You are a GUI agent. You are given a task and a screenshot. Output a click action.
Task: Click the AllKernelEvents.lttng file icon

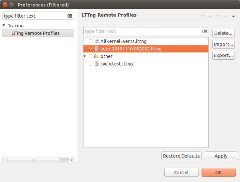(97, 41)
